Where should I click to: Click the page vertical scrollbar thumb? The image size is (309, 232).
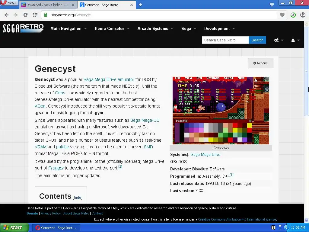tap(307, 71)
